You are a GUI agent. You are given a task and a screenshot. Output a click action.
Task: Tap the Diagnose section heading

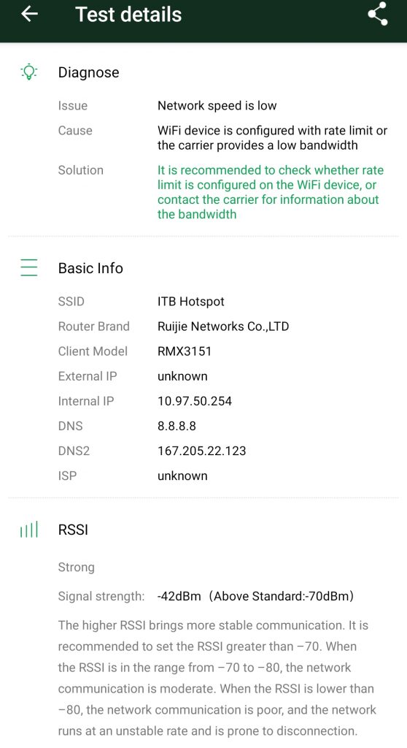89,72
